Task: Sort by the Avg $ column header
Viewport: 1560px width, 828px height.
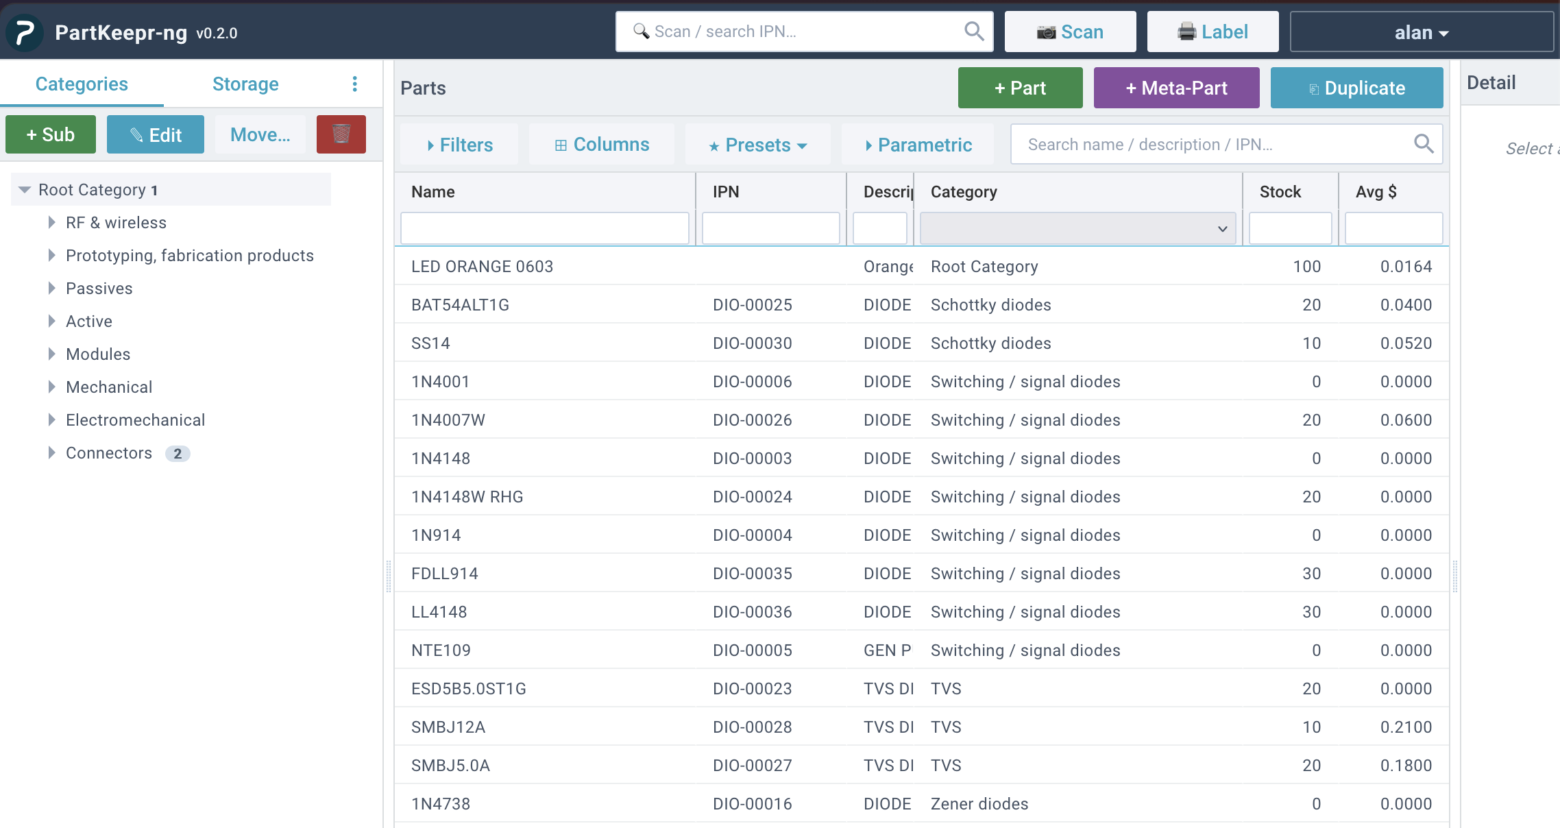Action: (1376, 192)
